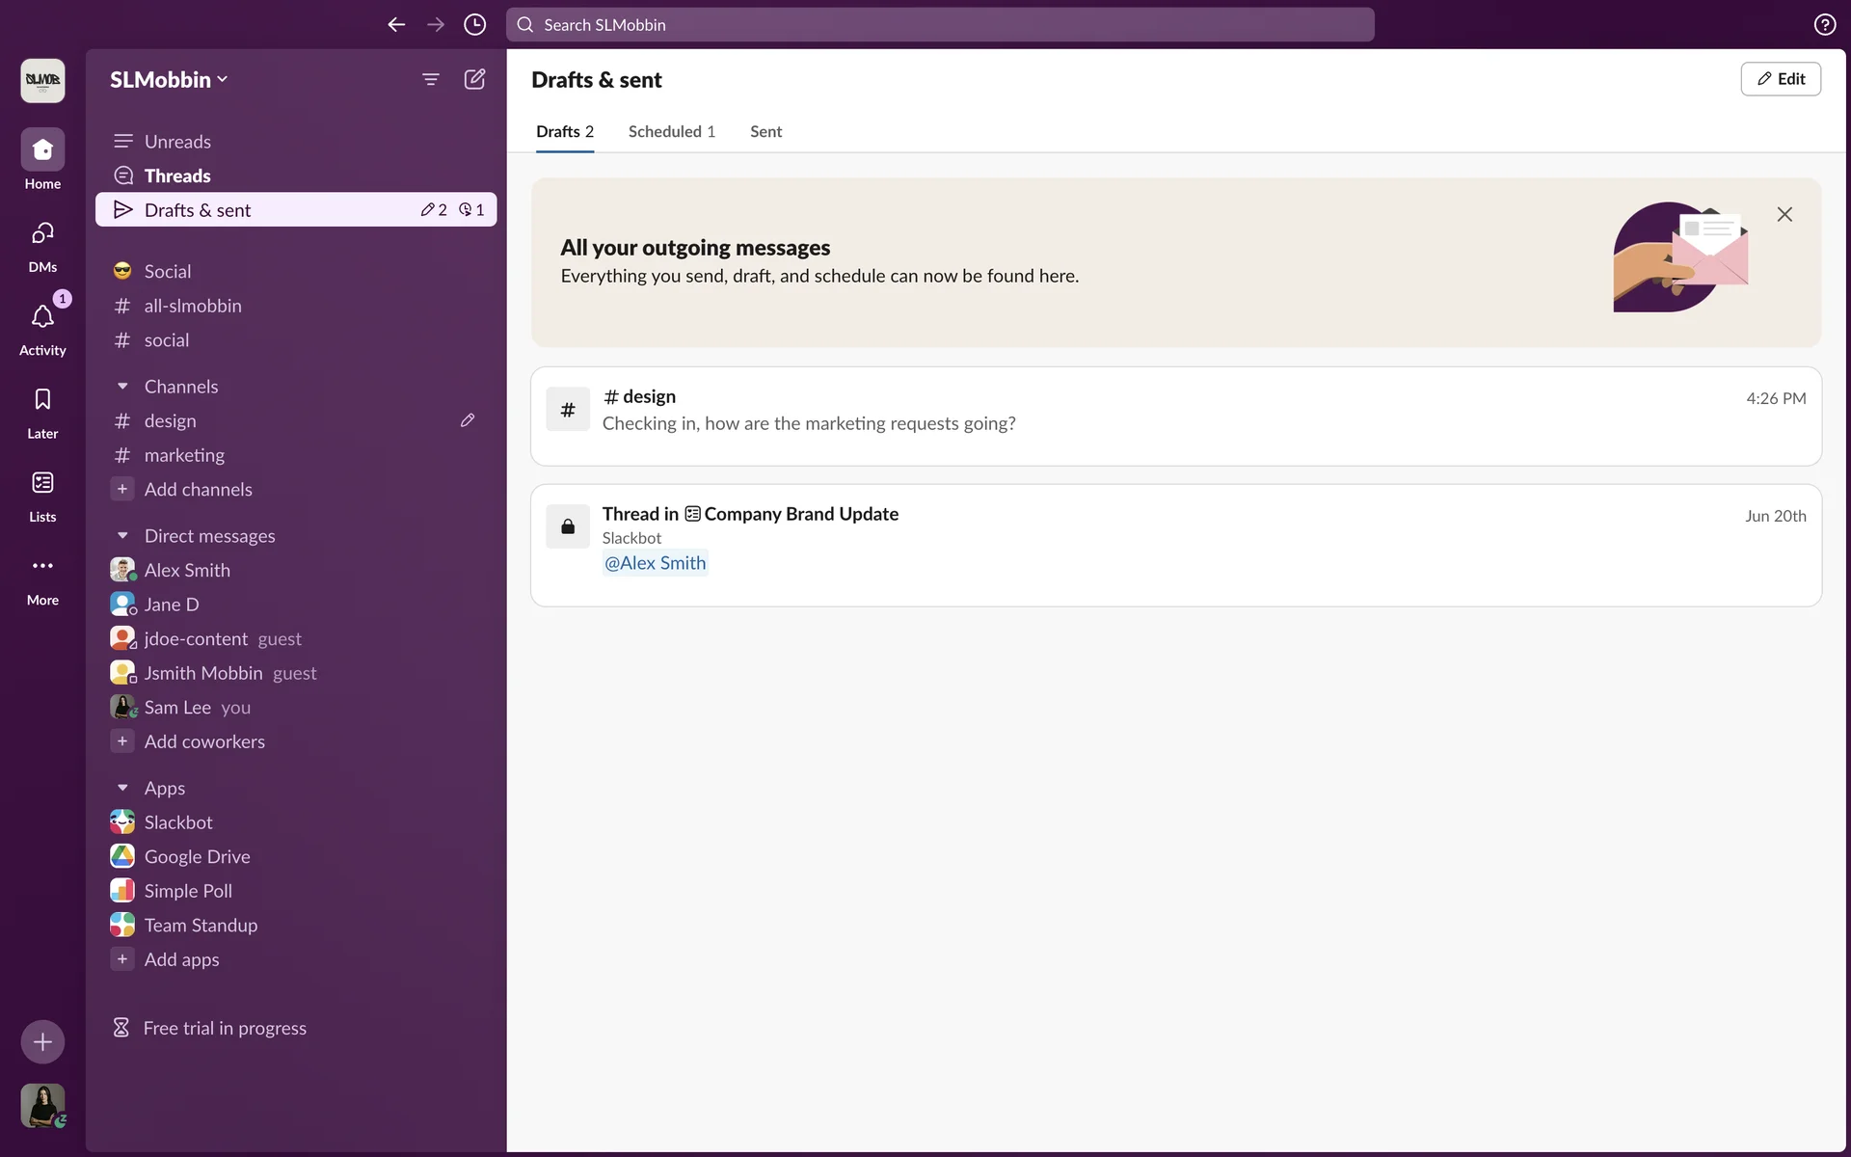Collapse the Direct messages section

pos(122,536)
